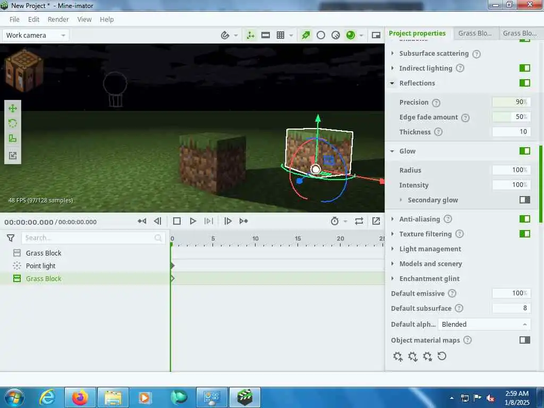Click the timeline search field
This screenshot has height=408, width=544.
coord(93,238)
